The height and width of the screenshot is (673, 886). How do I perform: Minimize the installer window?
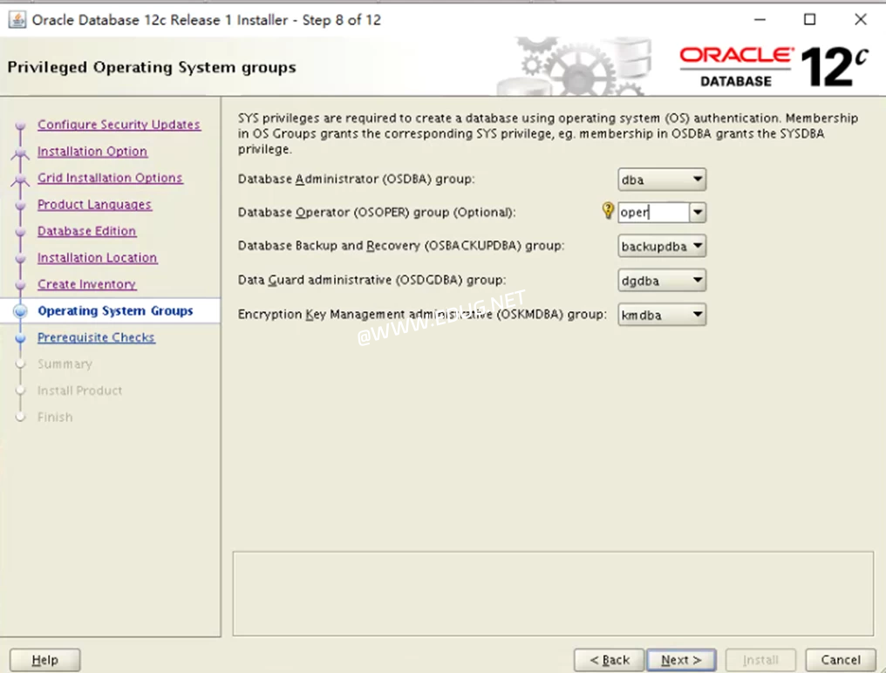coord(760,20)
